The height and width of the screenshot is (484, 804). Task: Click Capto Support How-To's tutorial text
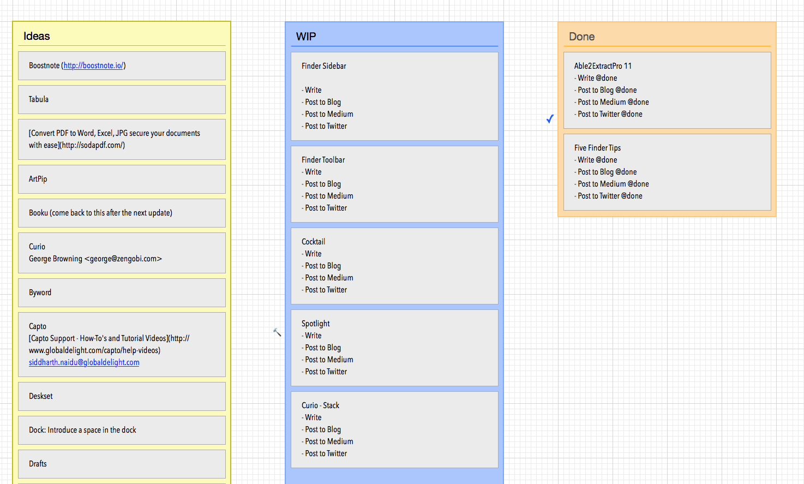pos(109,344)
